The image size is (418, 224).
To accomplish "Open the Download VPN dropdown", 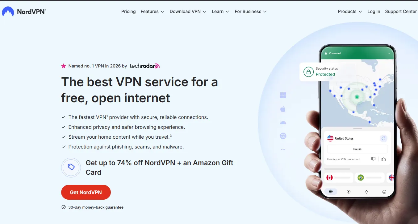I will (188, 11).
